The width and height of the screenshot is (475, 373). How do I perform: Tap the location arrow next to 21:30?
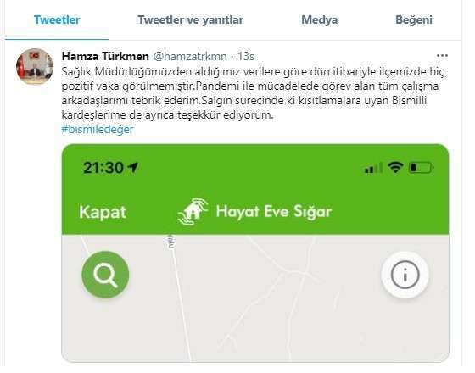(x=133, y=167)
